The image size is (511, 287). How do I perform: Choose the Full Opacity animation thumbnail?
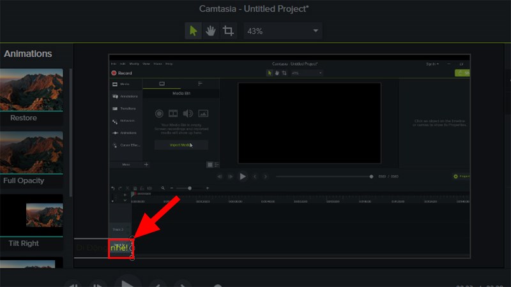tap(31, 152)
